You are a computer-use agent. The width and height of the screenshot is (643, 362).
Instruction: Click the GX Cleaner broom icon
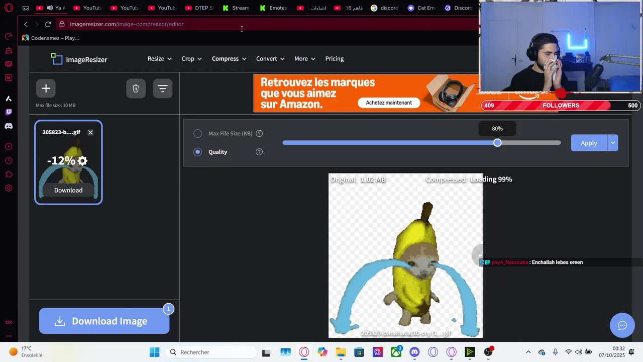tap(9, 51)
